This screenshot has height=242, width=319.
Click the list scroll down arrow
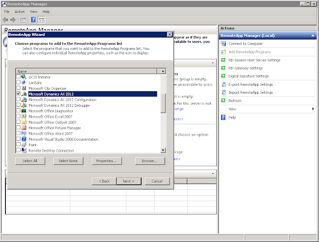click(x=163, y=150)
